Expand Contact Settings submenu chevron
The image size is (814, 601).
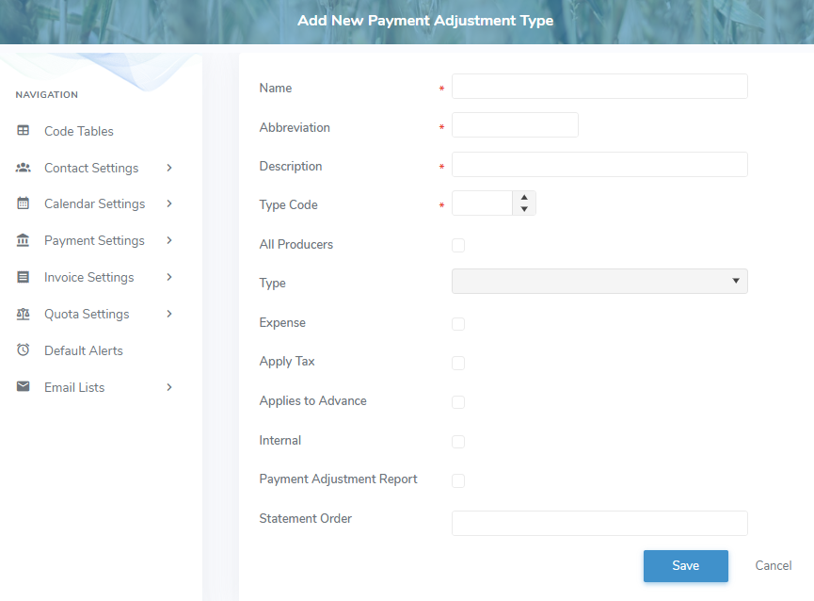tap(169, 168)
